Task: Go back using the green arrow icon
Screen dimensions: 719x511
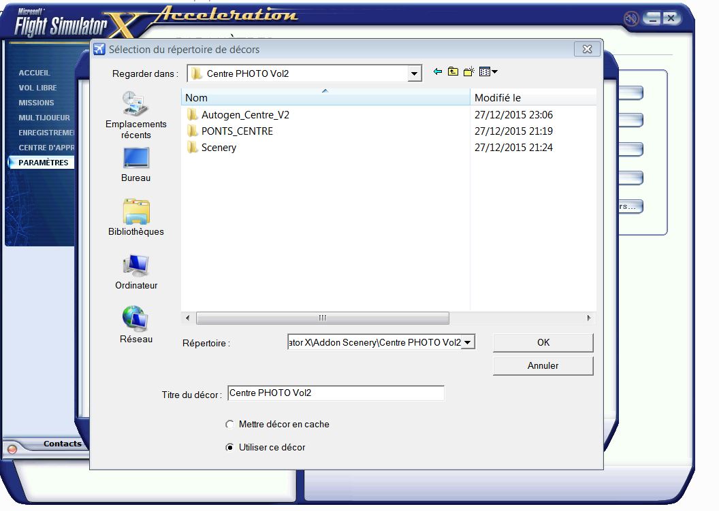Action: (x=437, y=71)
